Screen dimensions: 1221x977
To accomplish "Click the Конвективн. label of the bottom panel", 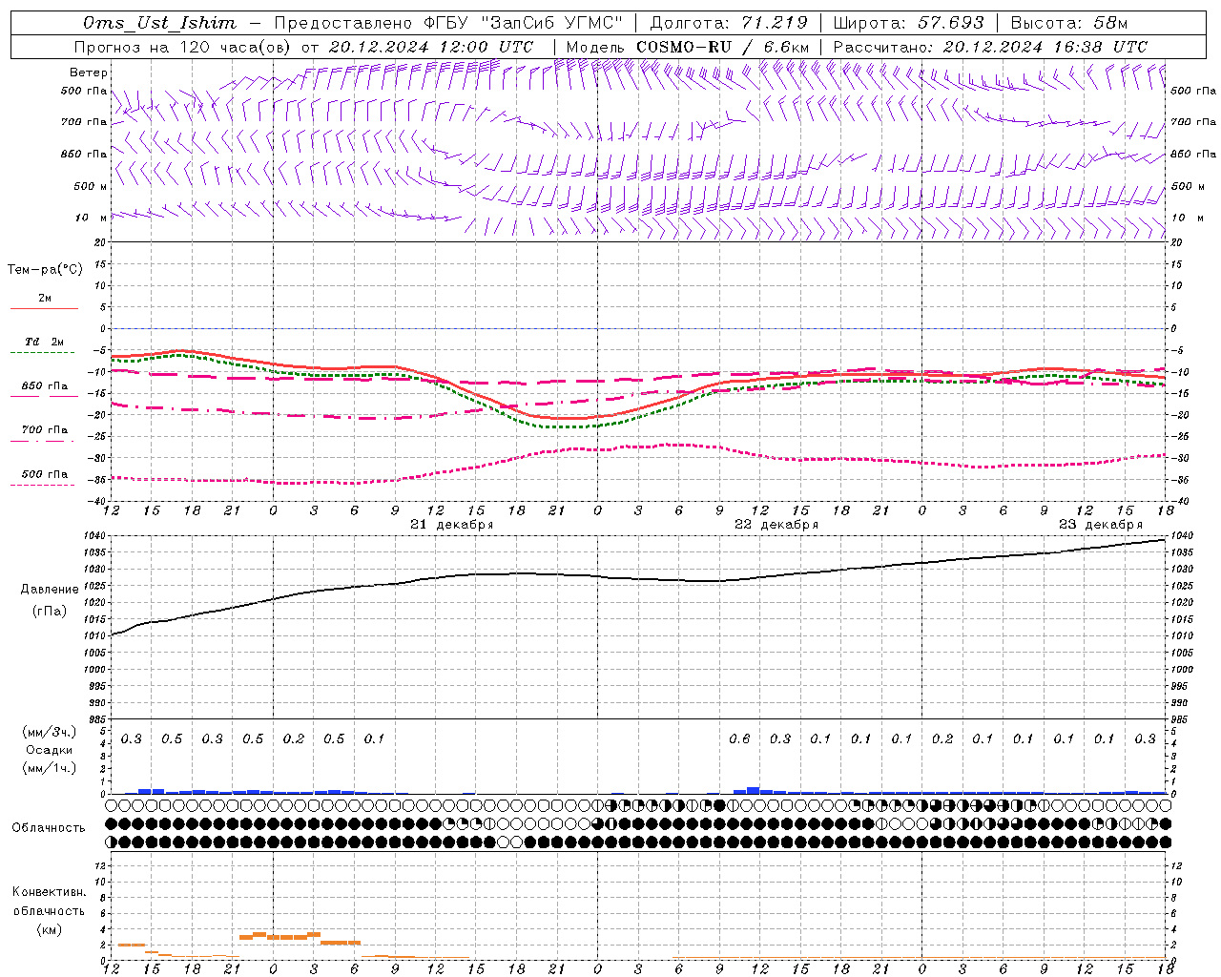I will click(x=49, y=892).
